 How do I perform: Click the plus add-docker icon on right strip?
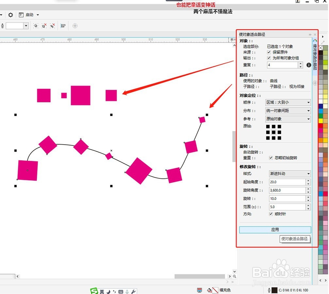click(315, 83)
